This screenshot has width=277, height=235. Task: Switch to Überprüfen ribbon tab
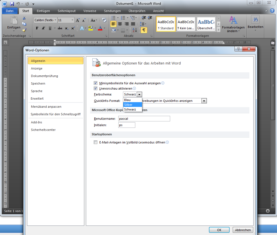click(x=137, y=11)
